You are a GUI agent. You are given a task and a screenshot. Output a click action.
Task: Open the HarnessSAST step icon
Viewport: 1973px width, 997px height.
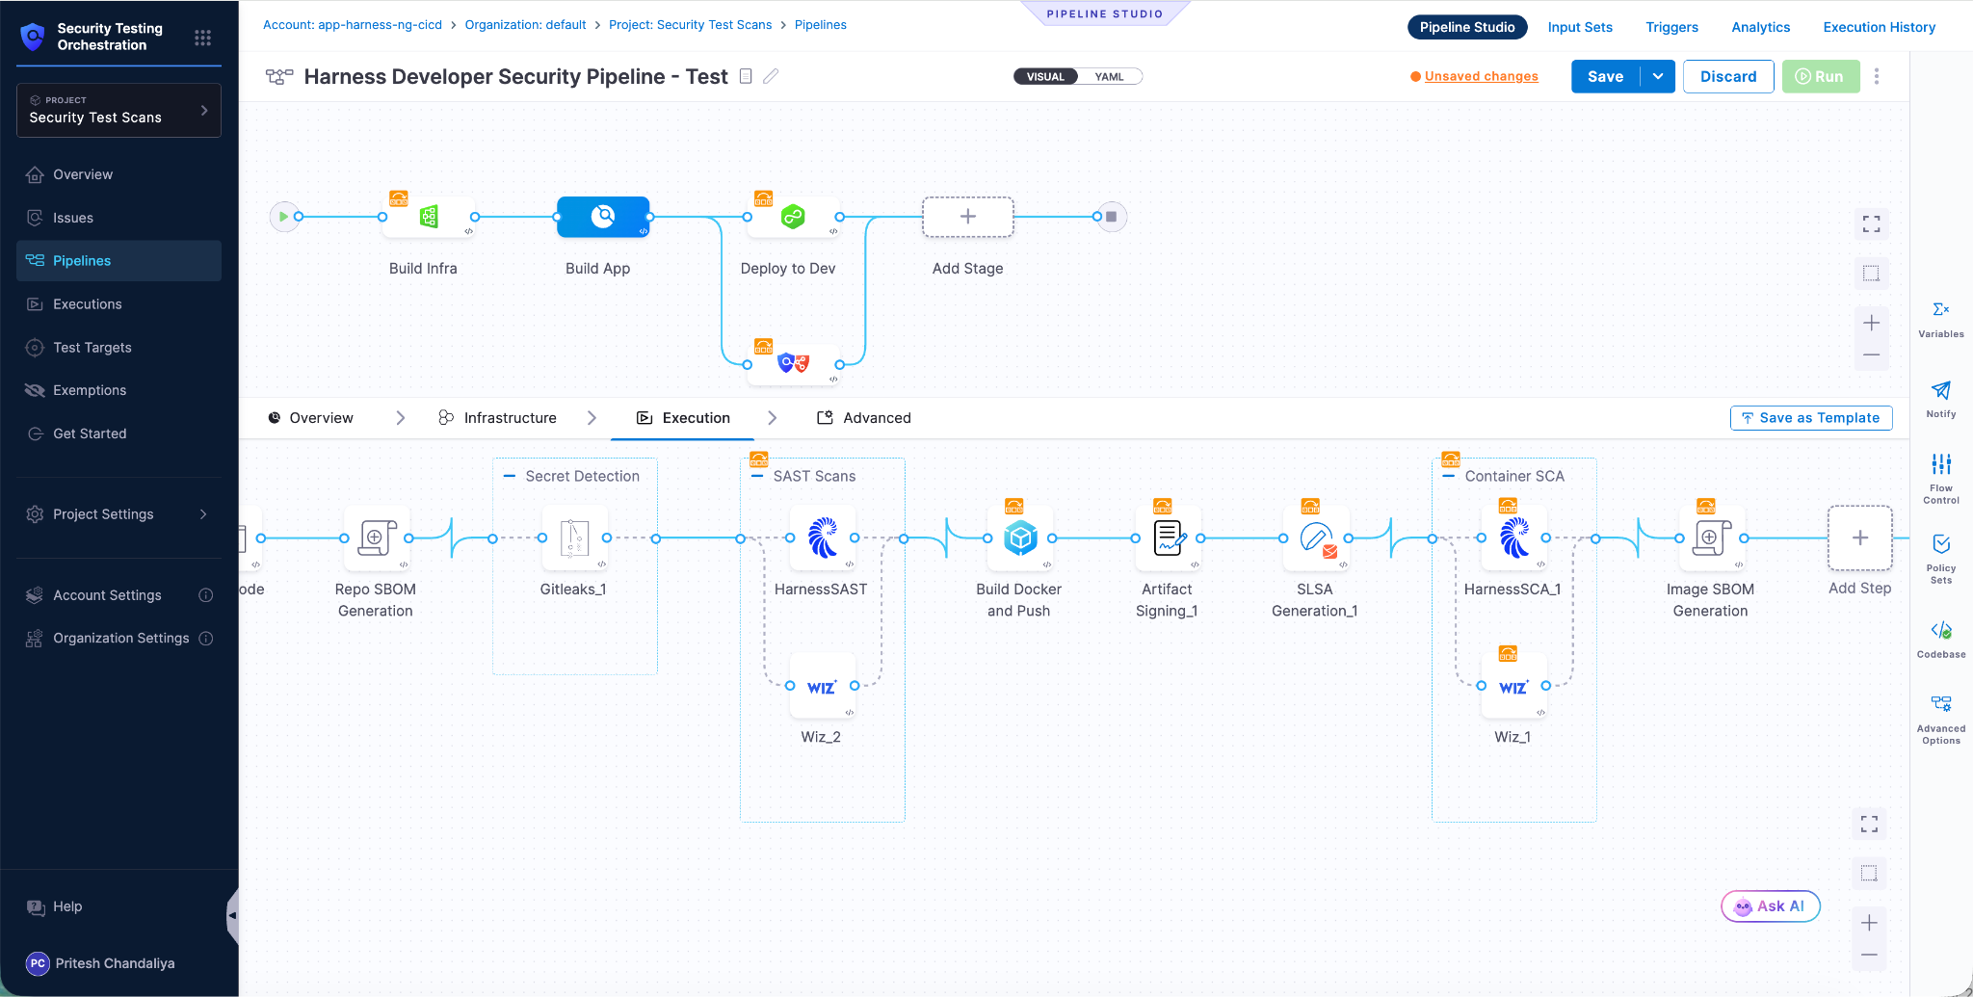(822, 538)
